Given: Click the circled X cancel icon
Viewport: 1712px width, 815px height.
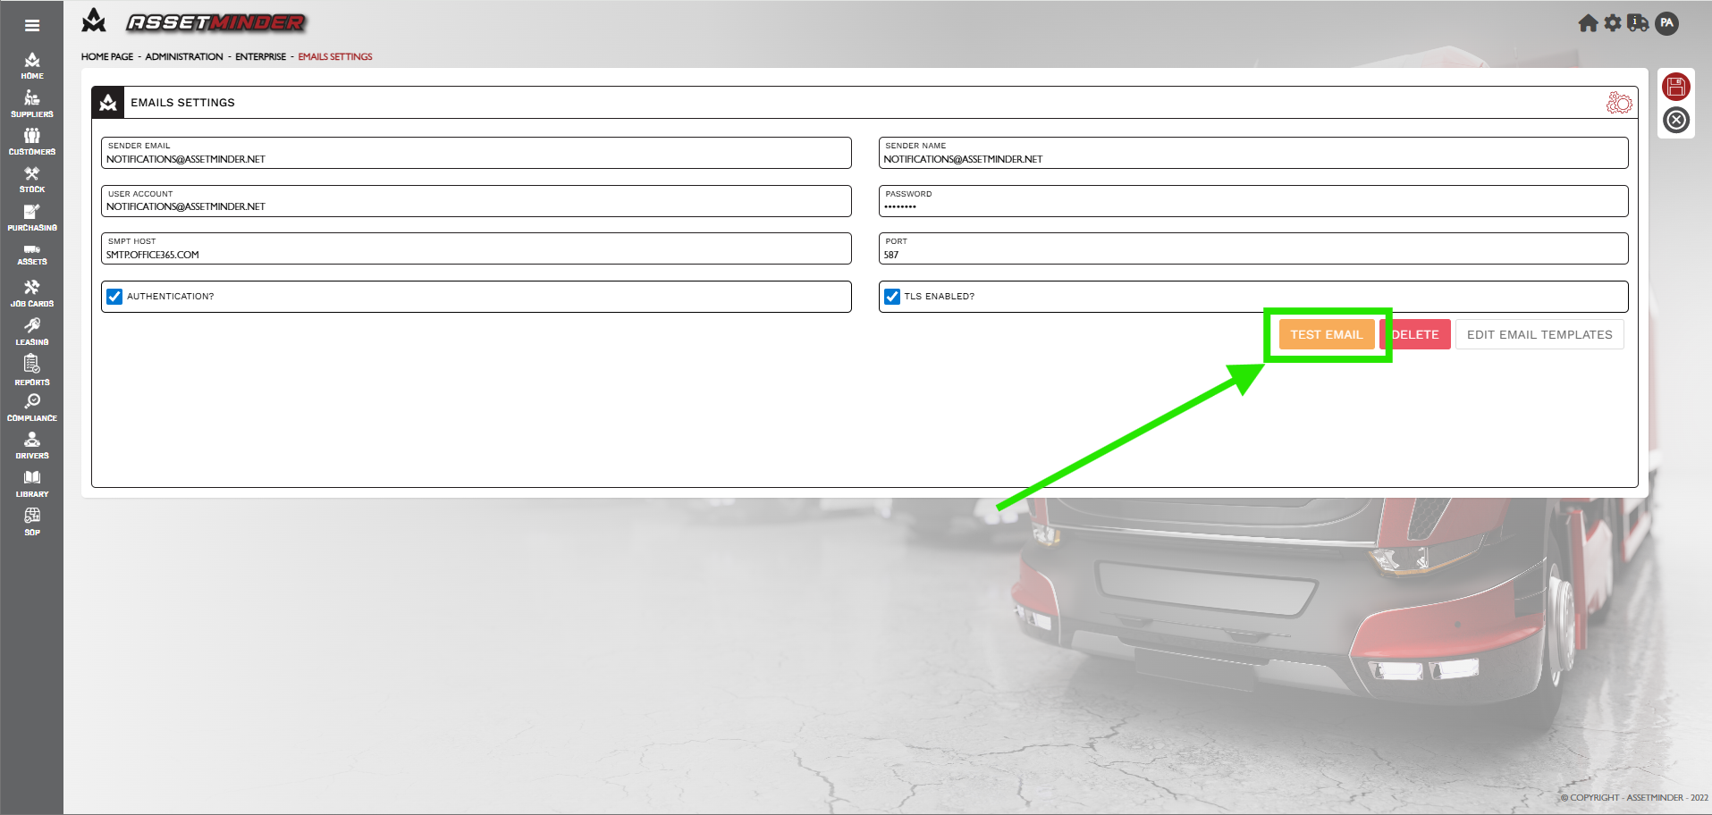Looking at the screenshot, I should (1676, 120).
